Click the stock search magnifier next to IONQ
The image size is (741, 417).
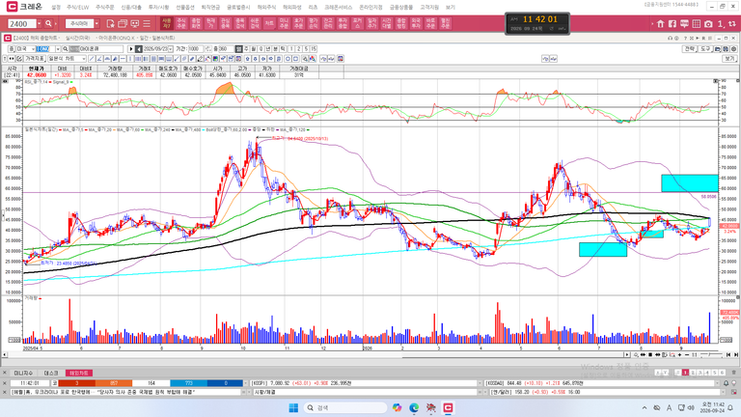[66, 48]
